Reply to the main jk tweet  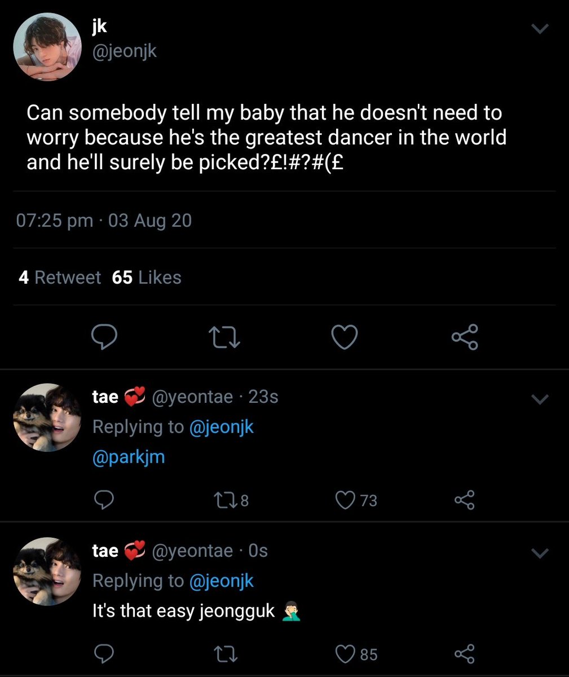104,337
